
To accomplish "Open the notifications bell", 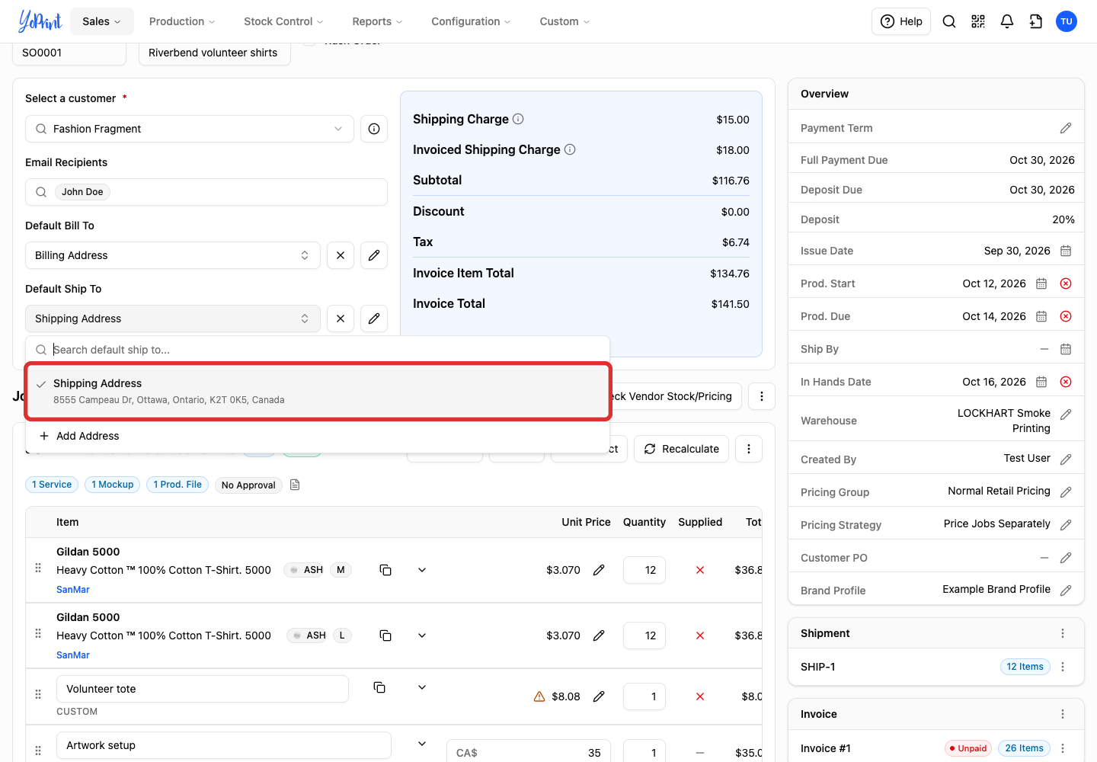I will tap(1007, 21).
